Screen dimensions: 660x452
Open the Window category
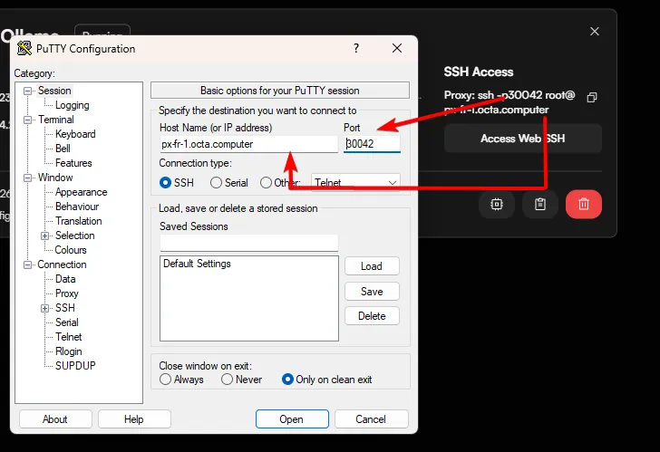pos(55,178)
